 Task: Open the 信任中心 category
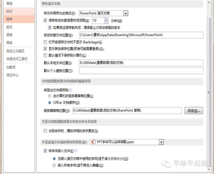19,75
